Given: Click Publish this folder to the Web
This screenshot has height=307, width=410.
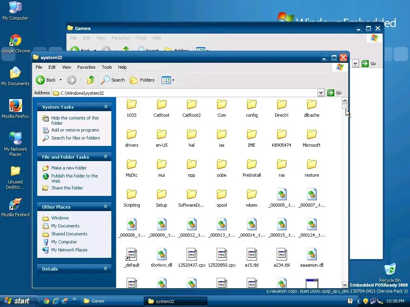Looking at the screenshot, I should tap(74, 178).
